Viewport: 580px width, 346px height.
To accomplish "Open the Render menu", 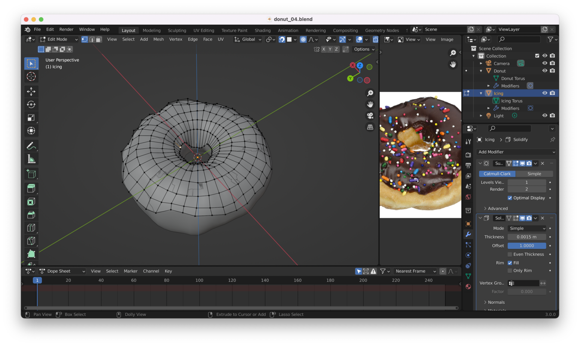I will pyautogui.click(x=66, y=30).
